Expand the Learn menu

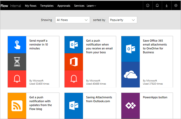click(91, 6)
